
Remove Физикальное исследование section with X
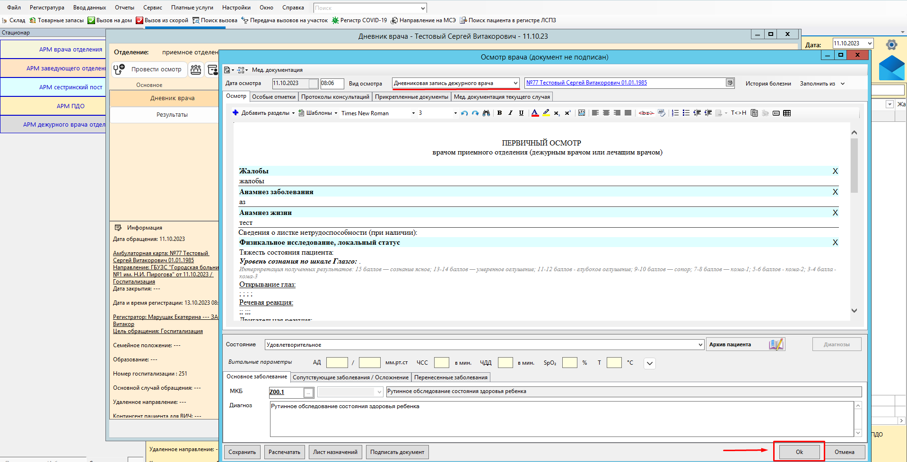pos(835,242)
